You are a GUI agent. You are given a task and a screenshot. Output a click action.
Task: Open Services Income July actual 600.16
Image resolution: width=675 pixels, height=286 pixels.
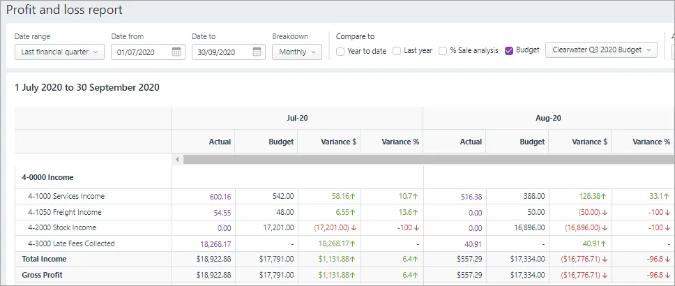[x=220, y=197]
